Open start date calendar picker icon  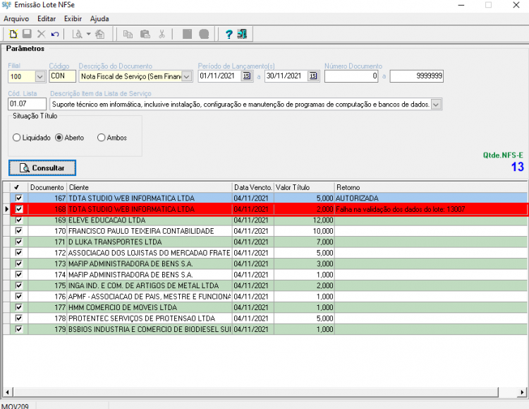point(247,76)
